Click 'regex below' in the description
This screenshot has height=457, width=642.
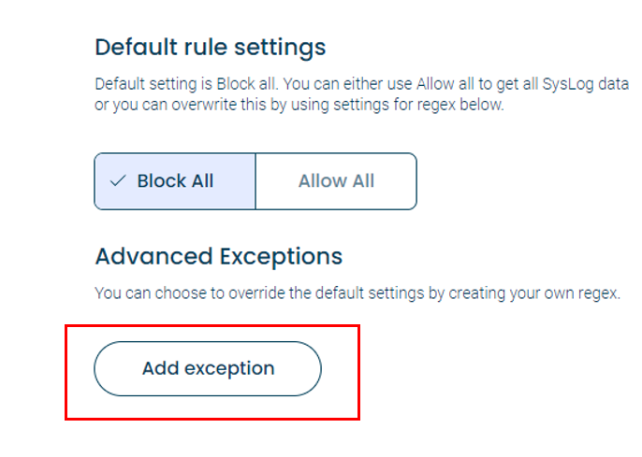(460, 105)
